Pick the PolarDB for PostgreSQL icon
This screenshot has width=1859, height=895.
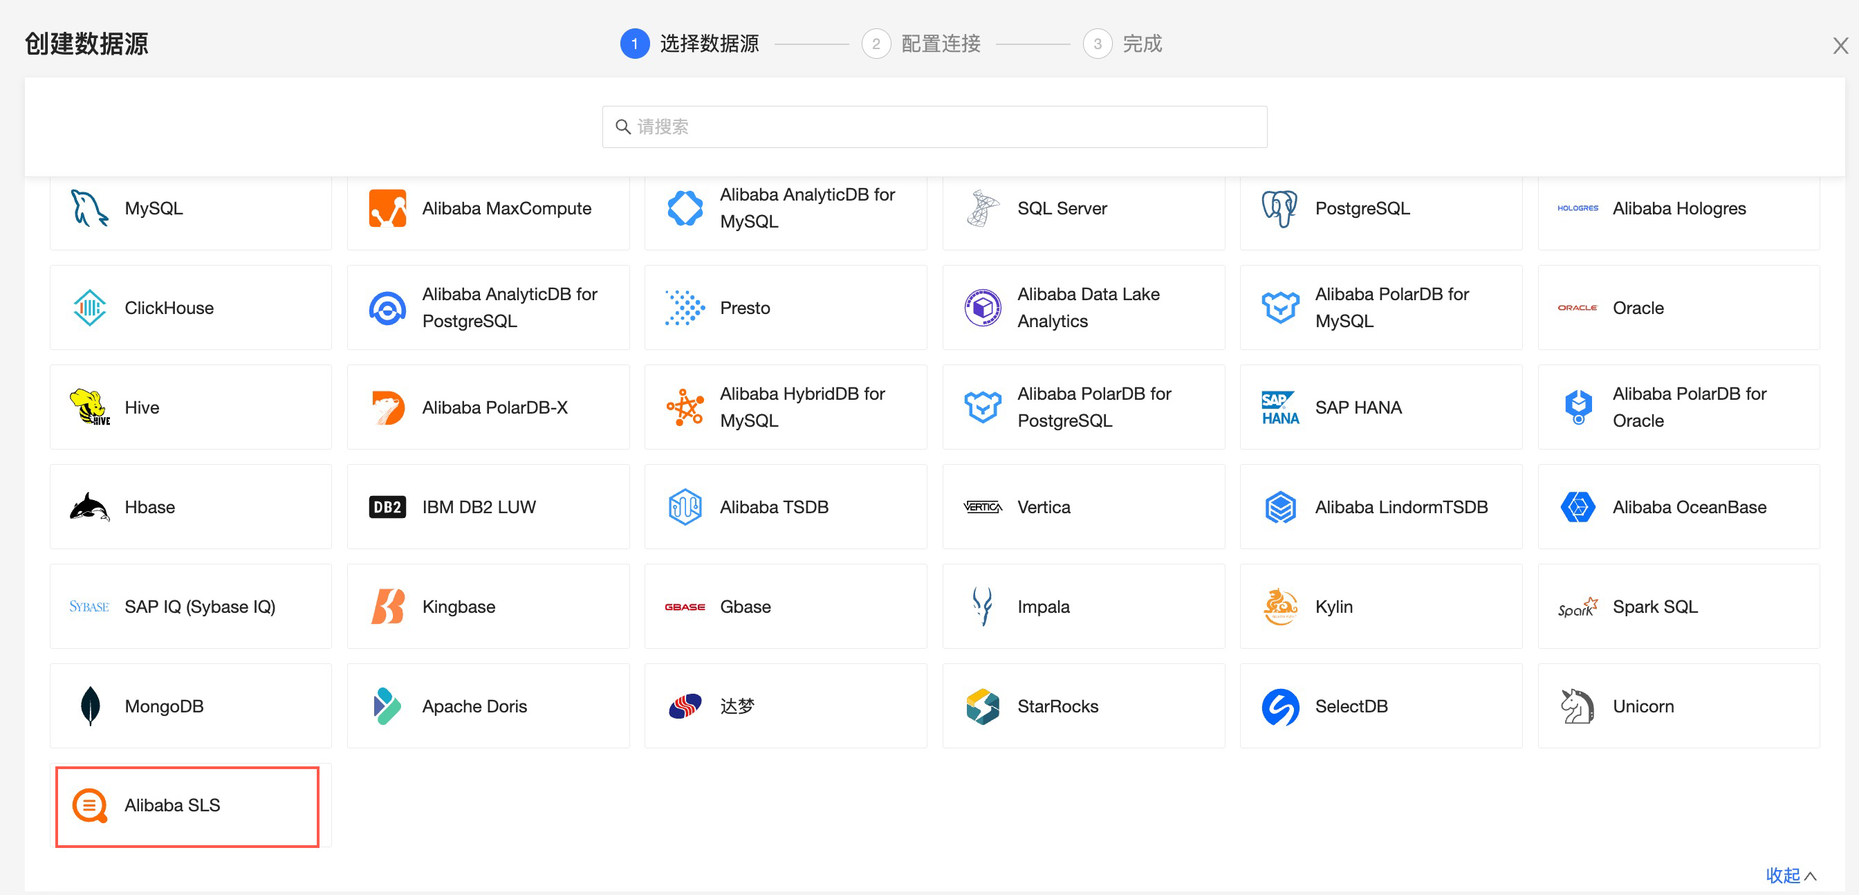(983, 407)
